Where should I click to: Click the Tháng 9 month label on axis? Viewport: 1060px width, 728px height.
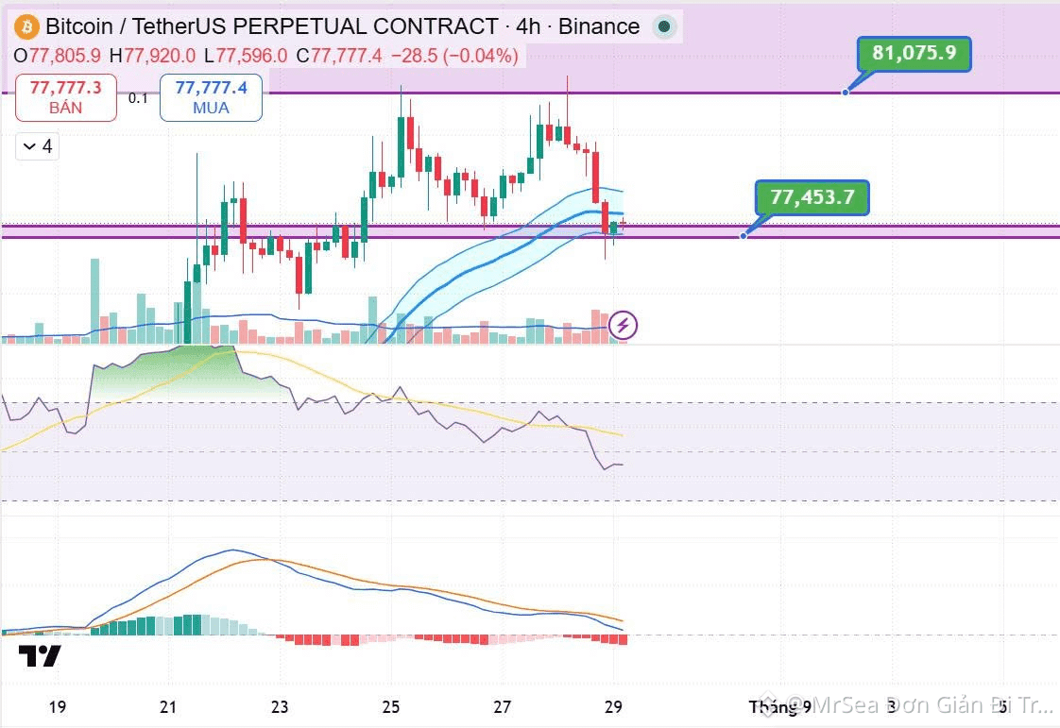tap(780, 707)
